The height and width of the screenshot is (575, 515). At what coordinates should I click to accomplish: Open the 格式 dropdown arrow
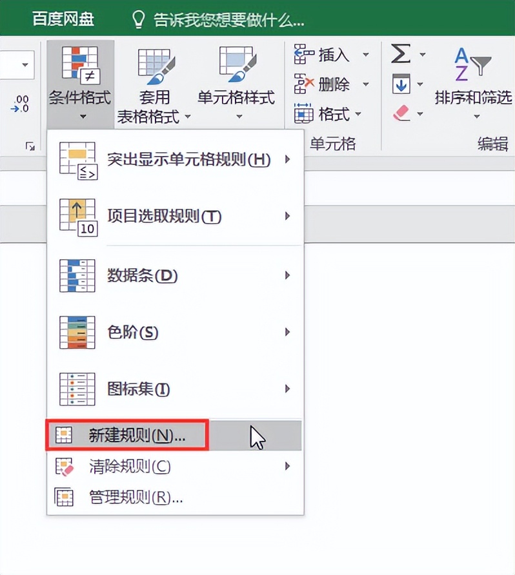358,113
